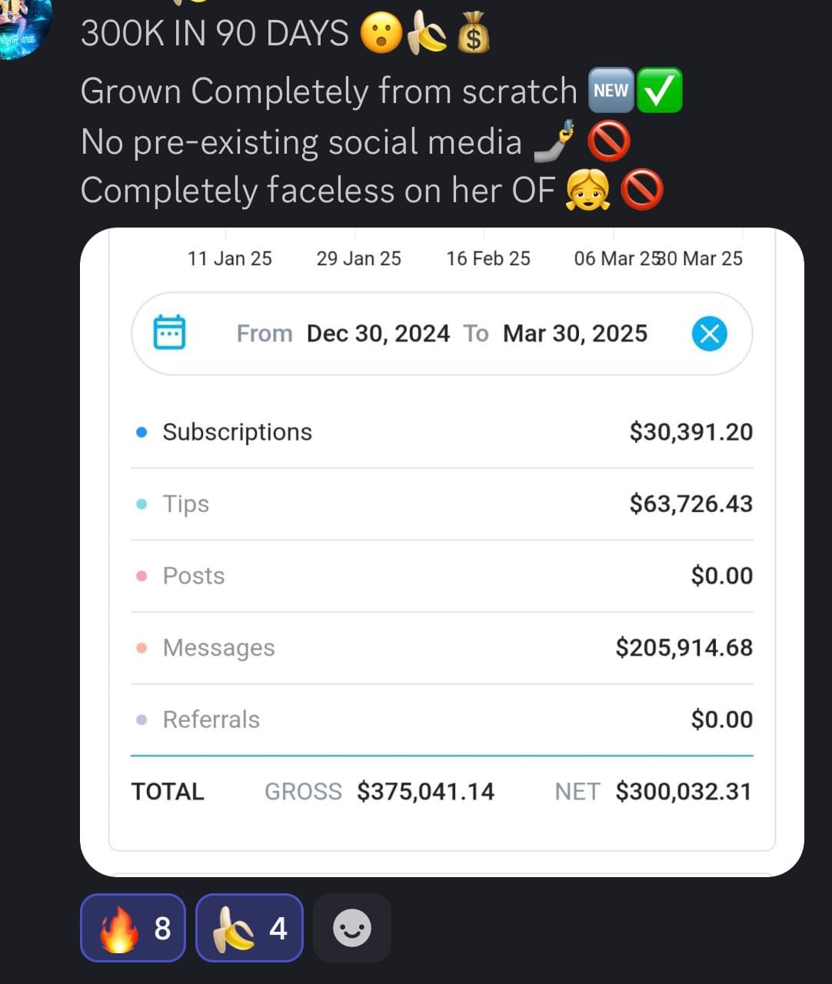Open the add reaction emoji picker
Screen dimensions: 832x984
point(352,928)
